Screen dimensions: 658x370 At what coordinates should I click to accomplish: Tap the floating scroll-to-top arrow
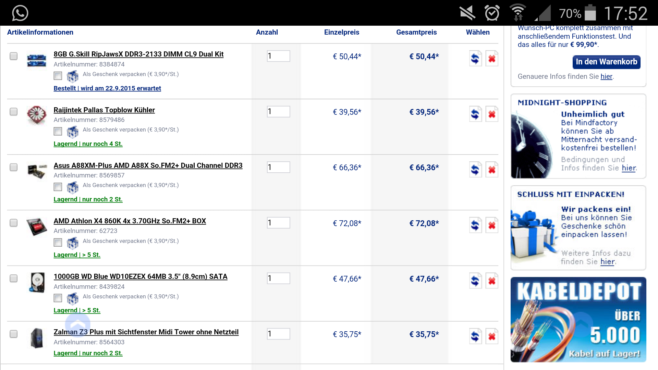point(78,324)
